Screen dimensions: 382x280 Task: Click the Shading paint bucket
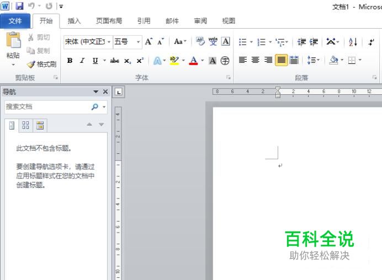334,60
